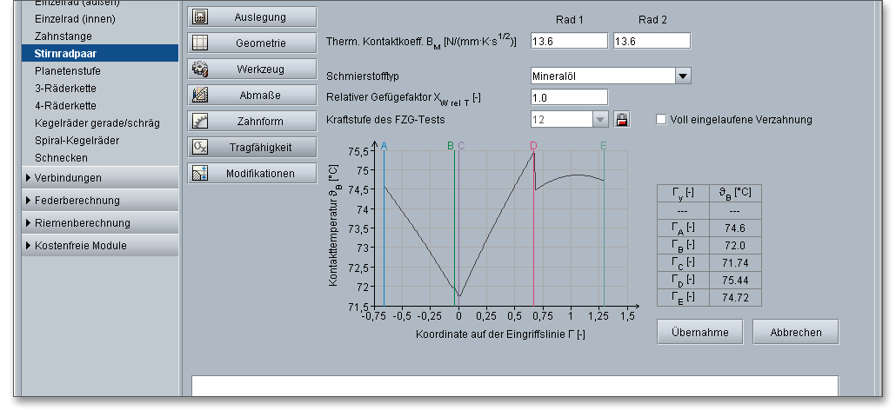This screenshot has height=410, width=896.
Task: Select Zahnstange in the module list
Action: point(63,36)
